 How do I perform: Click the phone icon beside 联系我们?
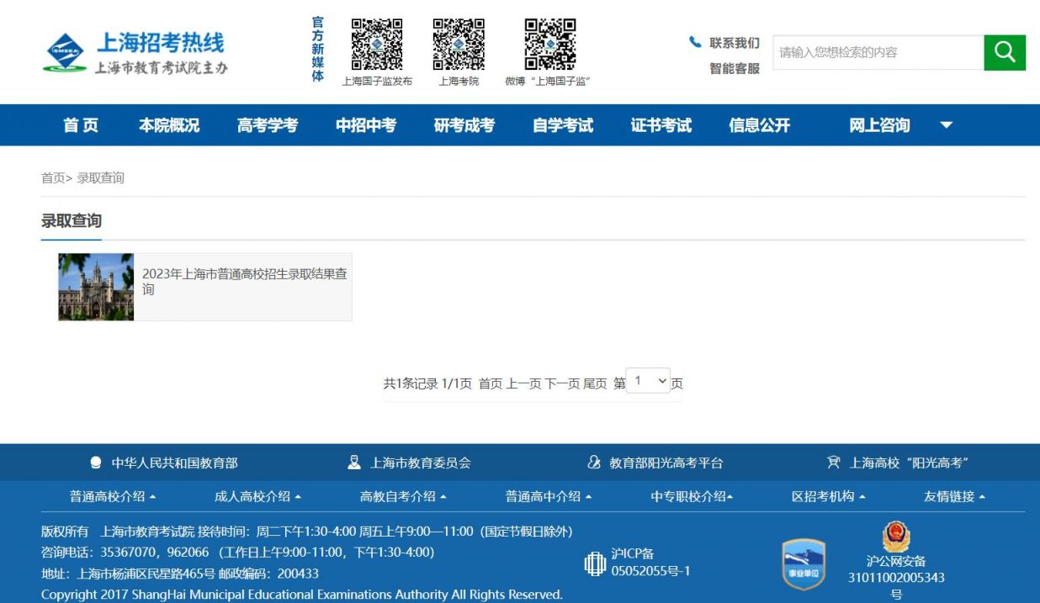pyautogui.click(x=695, y=41)
